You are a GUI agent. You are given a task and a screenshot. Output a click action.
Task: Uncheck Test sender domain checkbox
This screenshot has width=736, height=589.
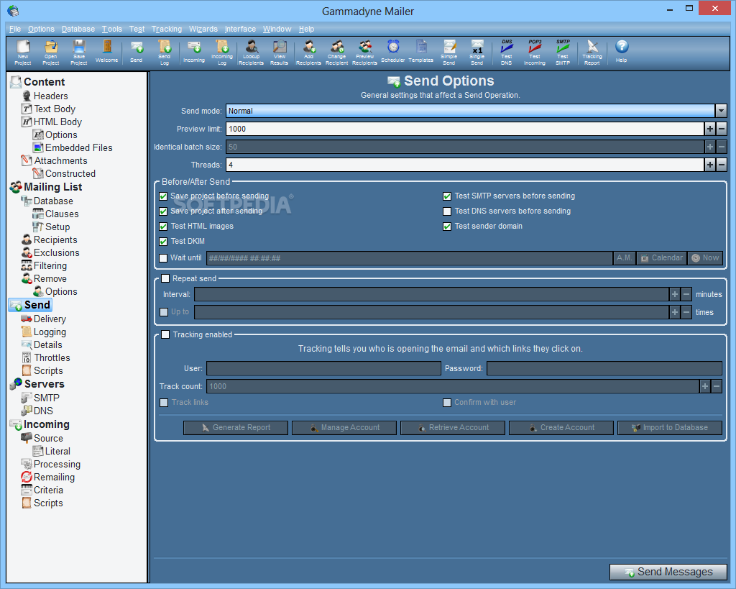click(447, 227)
